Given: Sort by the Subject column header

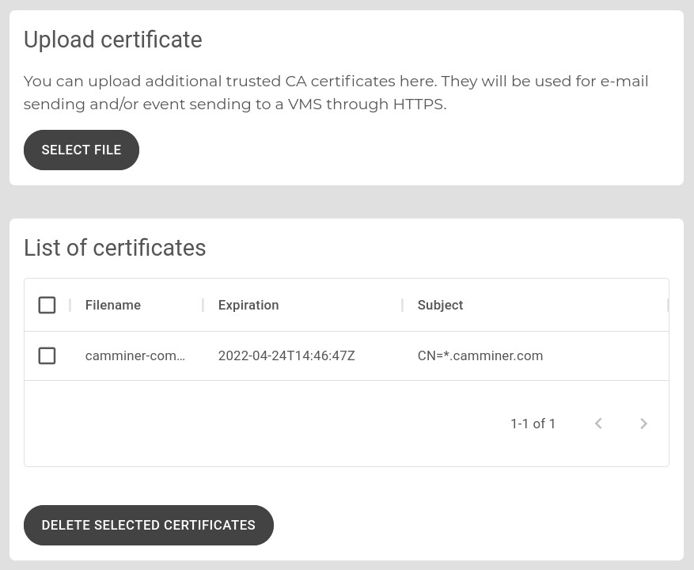Looking at the screenshot, I should (x=440, y=305).
